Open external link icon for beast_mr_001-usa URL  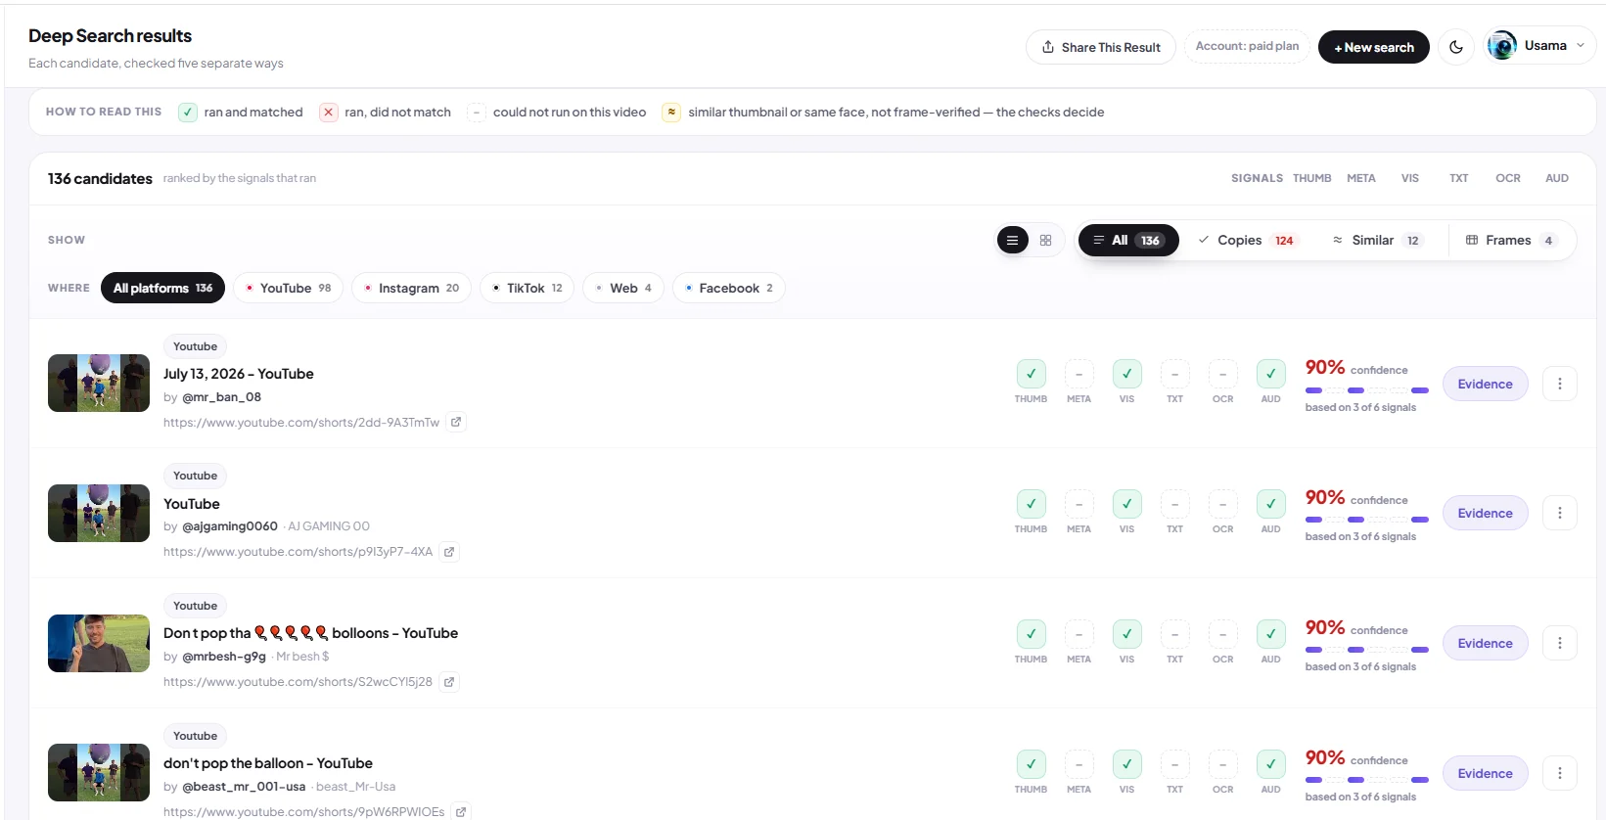461,811
